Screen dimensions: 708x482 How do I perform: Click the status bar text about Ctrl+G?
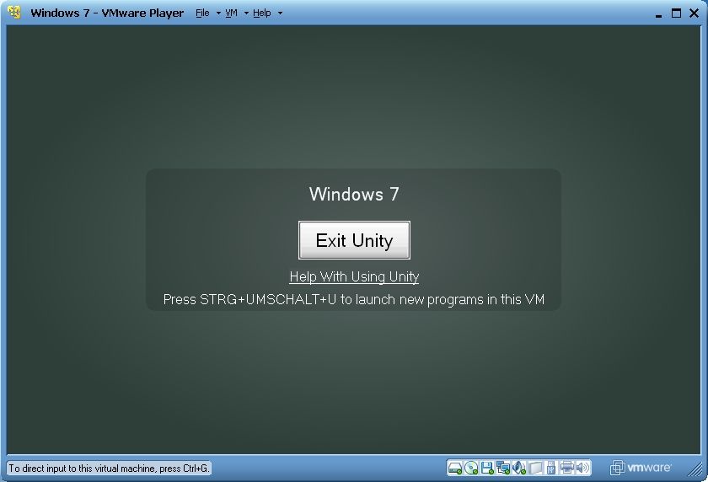tap(109, 469)
